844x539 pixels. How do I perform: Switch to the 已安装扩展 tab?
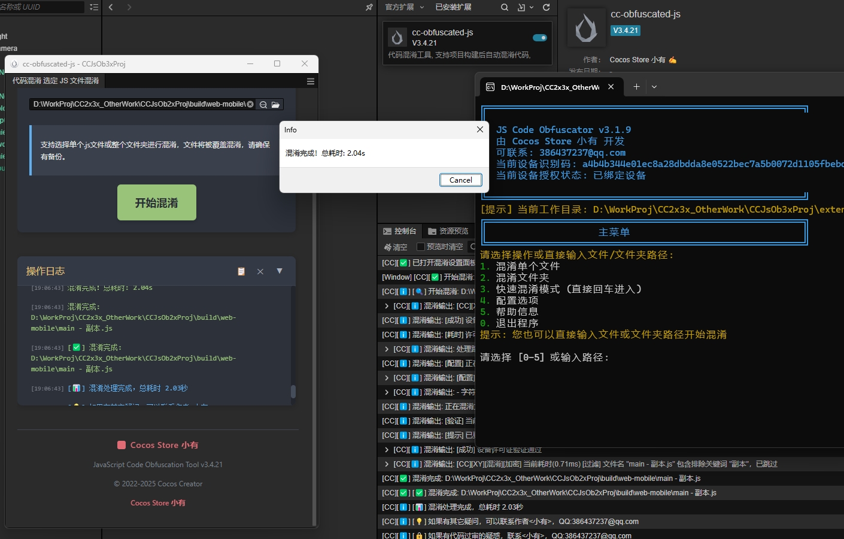pyautogui.click(x=453, y=7)
